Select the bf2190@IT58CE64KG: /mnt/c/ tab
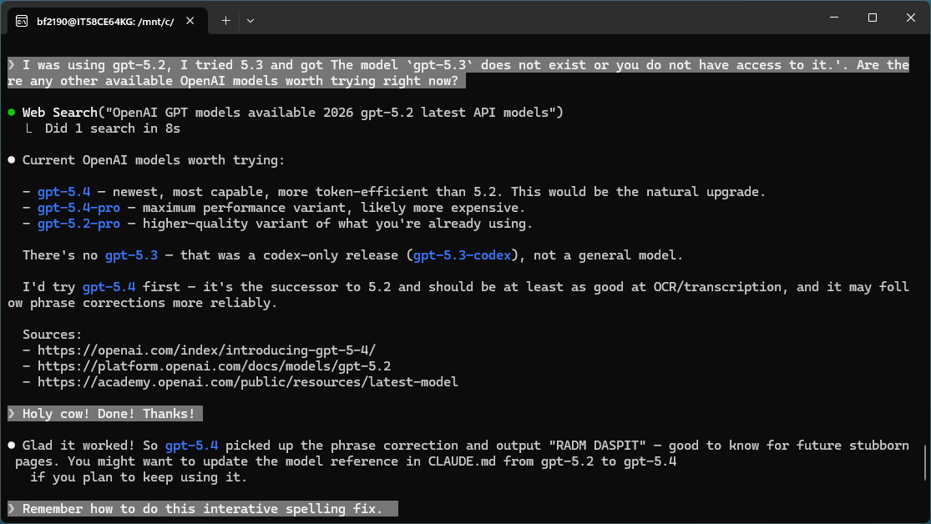The width and height of the screenshot is (931, 524). 106,22
